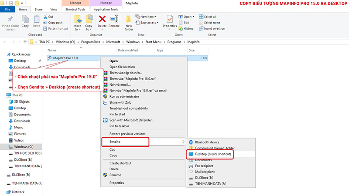Open the ribbon Open dropdown
The height and width of the screenshot is (196, 349).
click(187, 17)
